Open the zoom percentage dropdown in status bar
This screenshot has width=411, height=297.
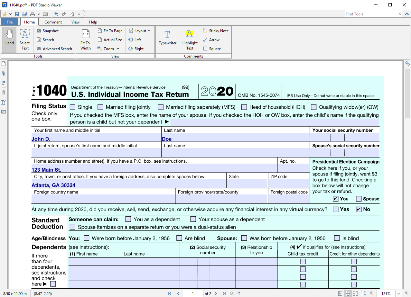click(x=398, y=293)
